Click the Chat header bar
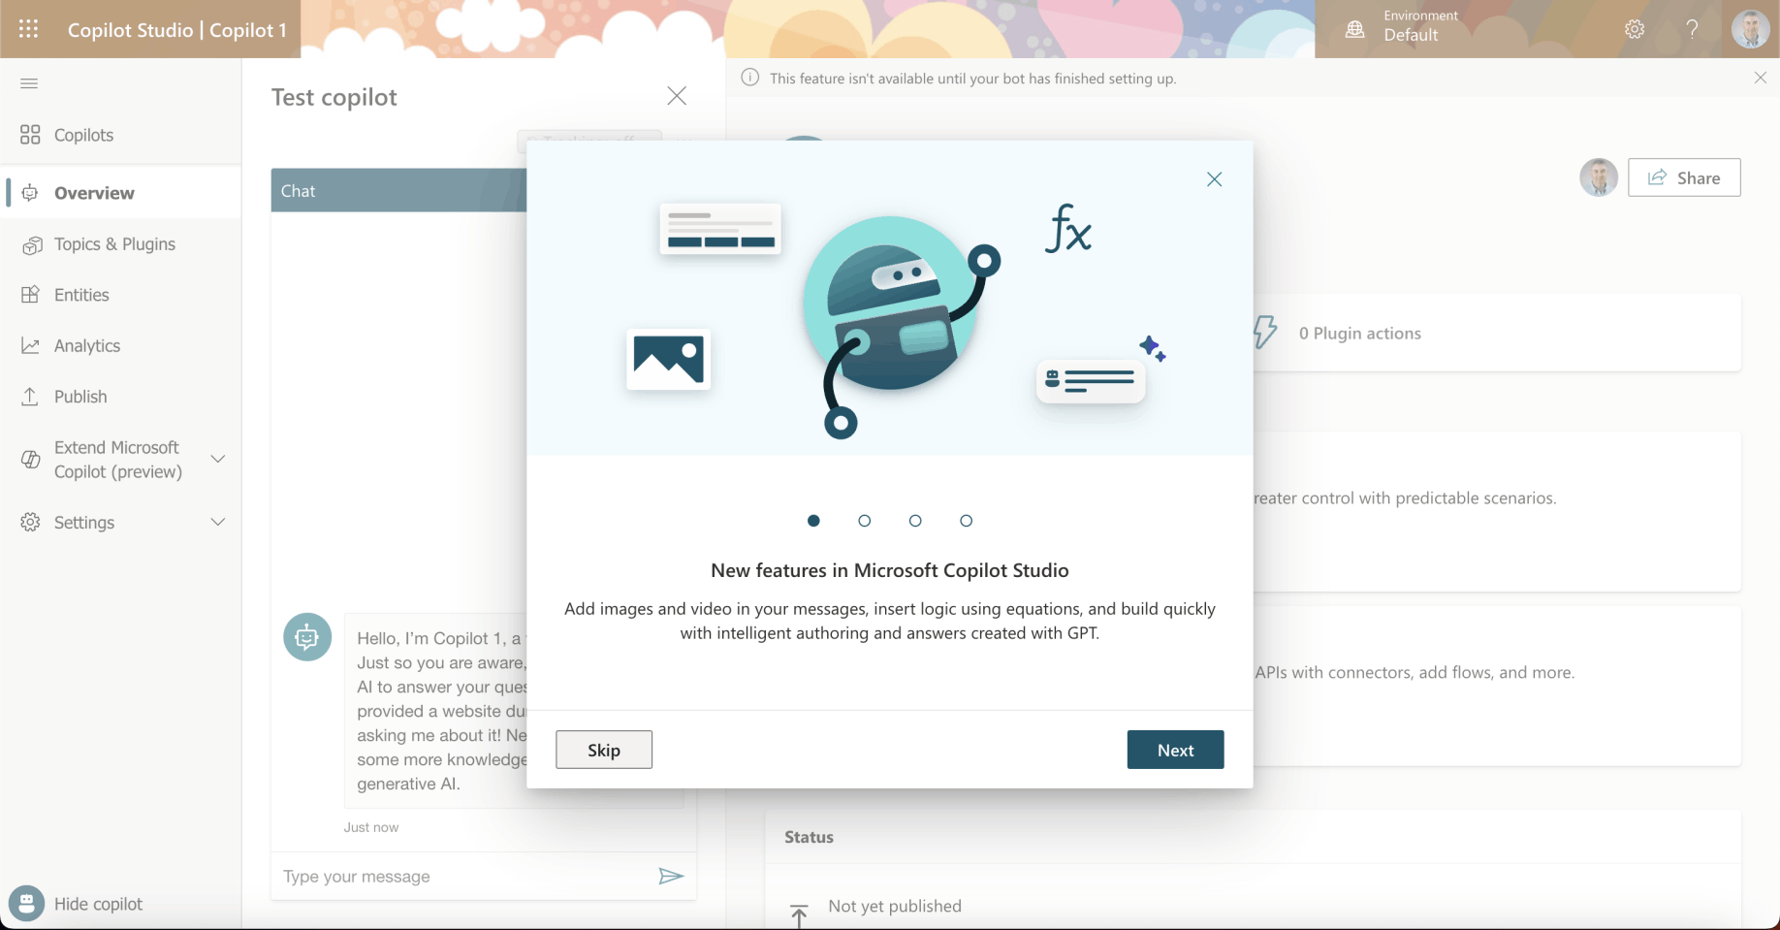 (398, 191)
